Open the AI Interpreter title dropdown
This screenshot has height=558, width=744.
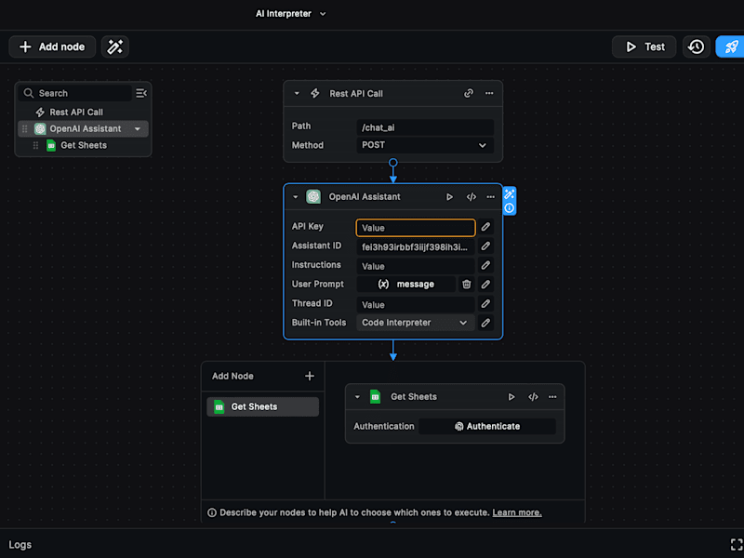tap(290, 14)
